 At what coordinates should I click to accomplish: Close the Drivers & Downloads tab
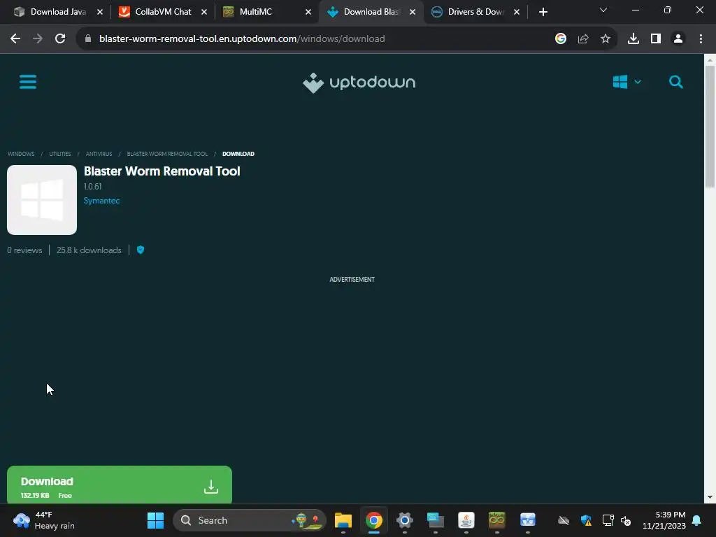[x=517, y=13]
